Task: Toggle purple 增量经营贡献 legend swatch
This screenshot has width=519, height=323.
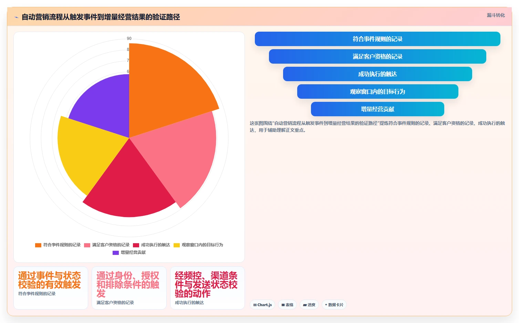Action: [116, 252]
